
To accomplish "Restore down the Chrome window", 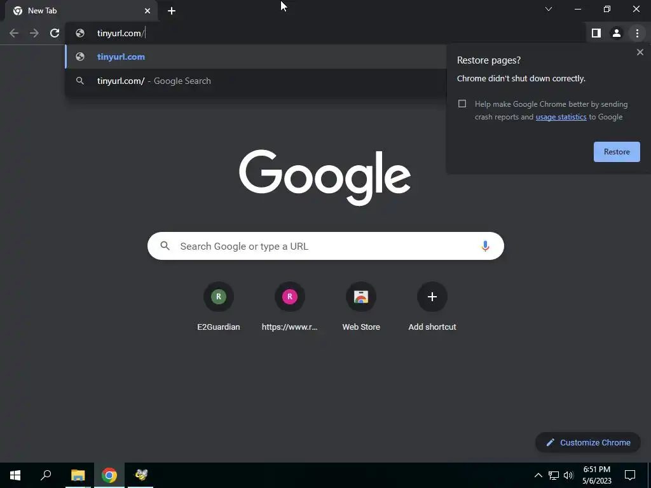I will tap(607, 9).
